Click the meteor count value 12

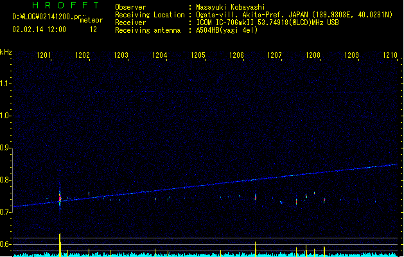(93, 30)
